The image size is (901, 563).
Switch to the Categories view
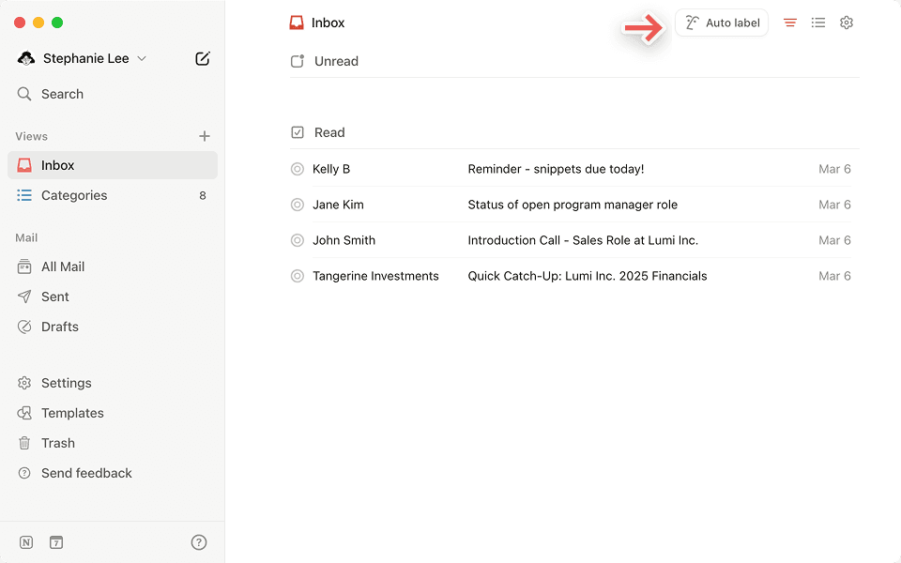point(73,195)
